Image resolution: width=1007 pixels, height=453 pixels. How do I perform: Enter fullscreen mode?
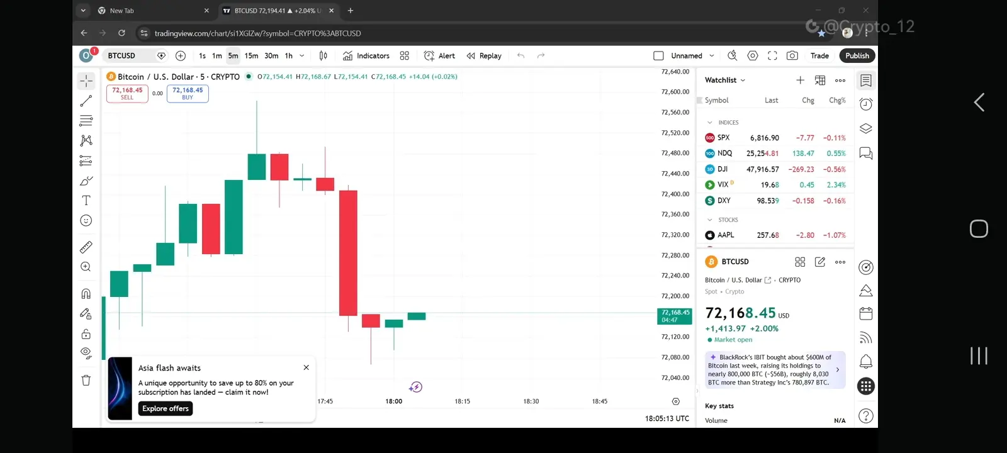click(x=772, y=56)
